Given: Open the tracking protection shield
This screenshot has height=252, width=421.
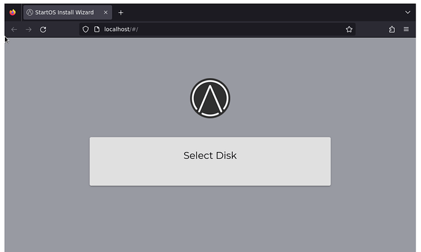Looking at the screenshot, I should pyautogui.click(x=85, y=29).
